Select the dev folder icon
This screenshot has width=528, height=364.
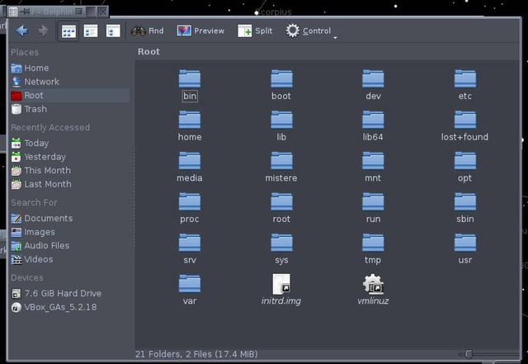tap(373, 79)
